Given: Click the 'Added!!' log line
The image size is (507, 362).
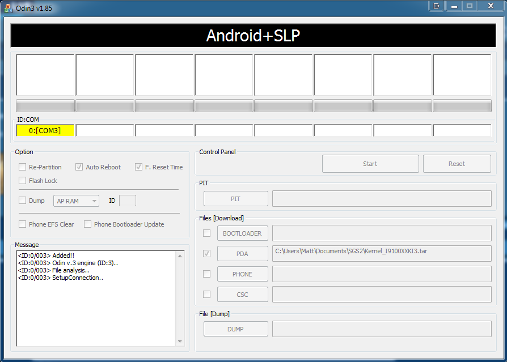Looking at the screenshot, I should click(x=47, y=255).
